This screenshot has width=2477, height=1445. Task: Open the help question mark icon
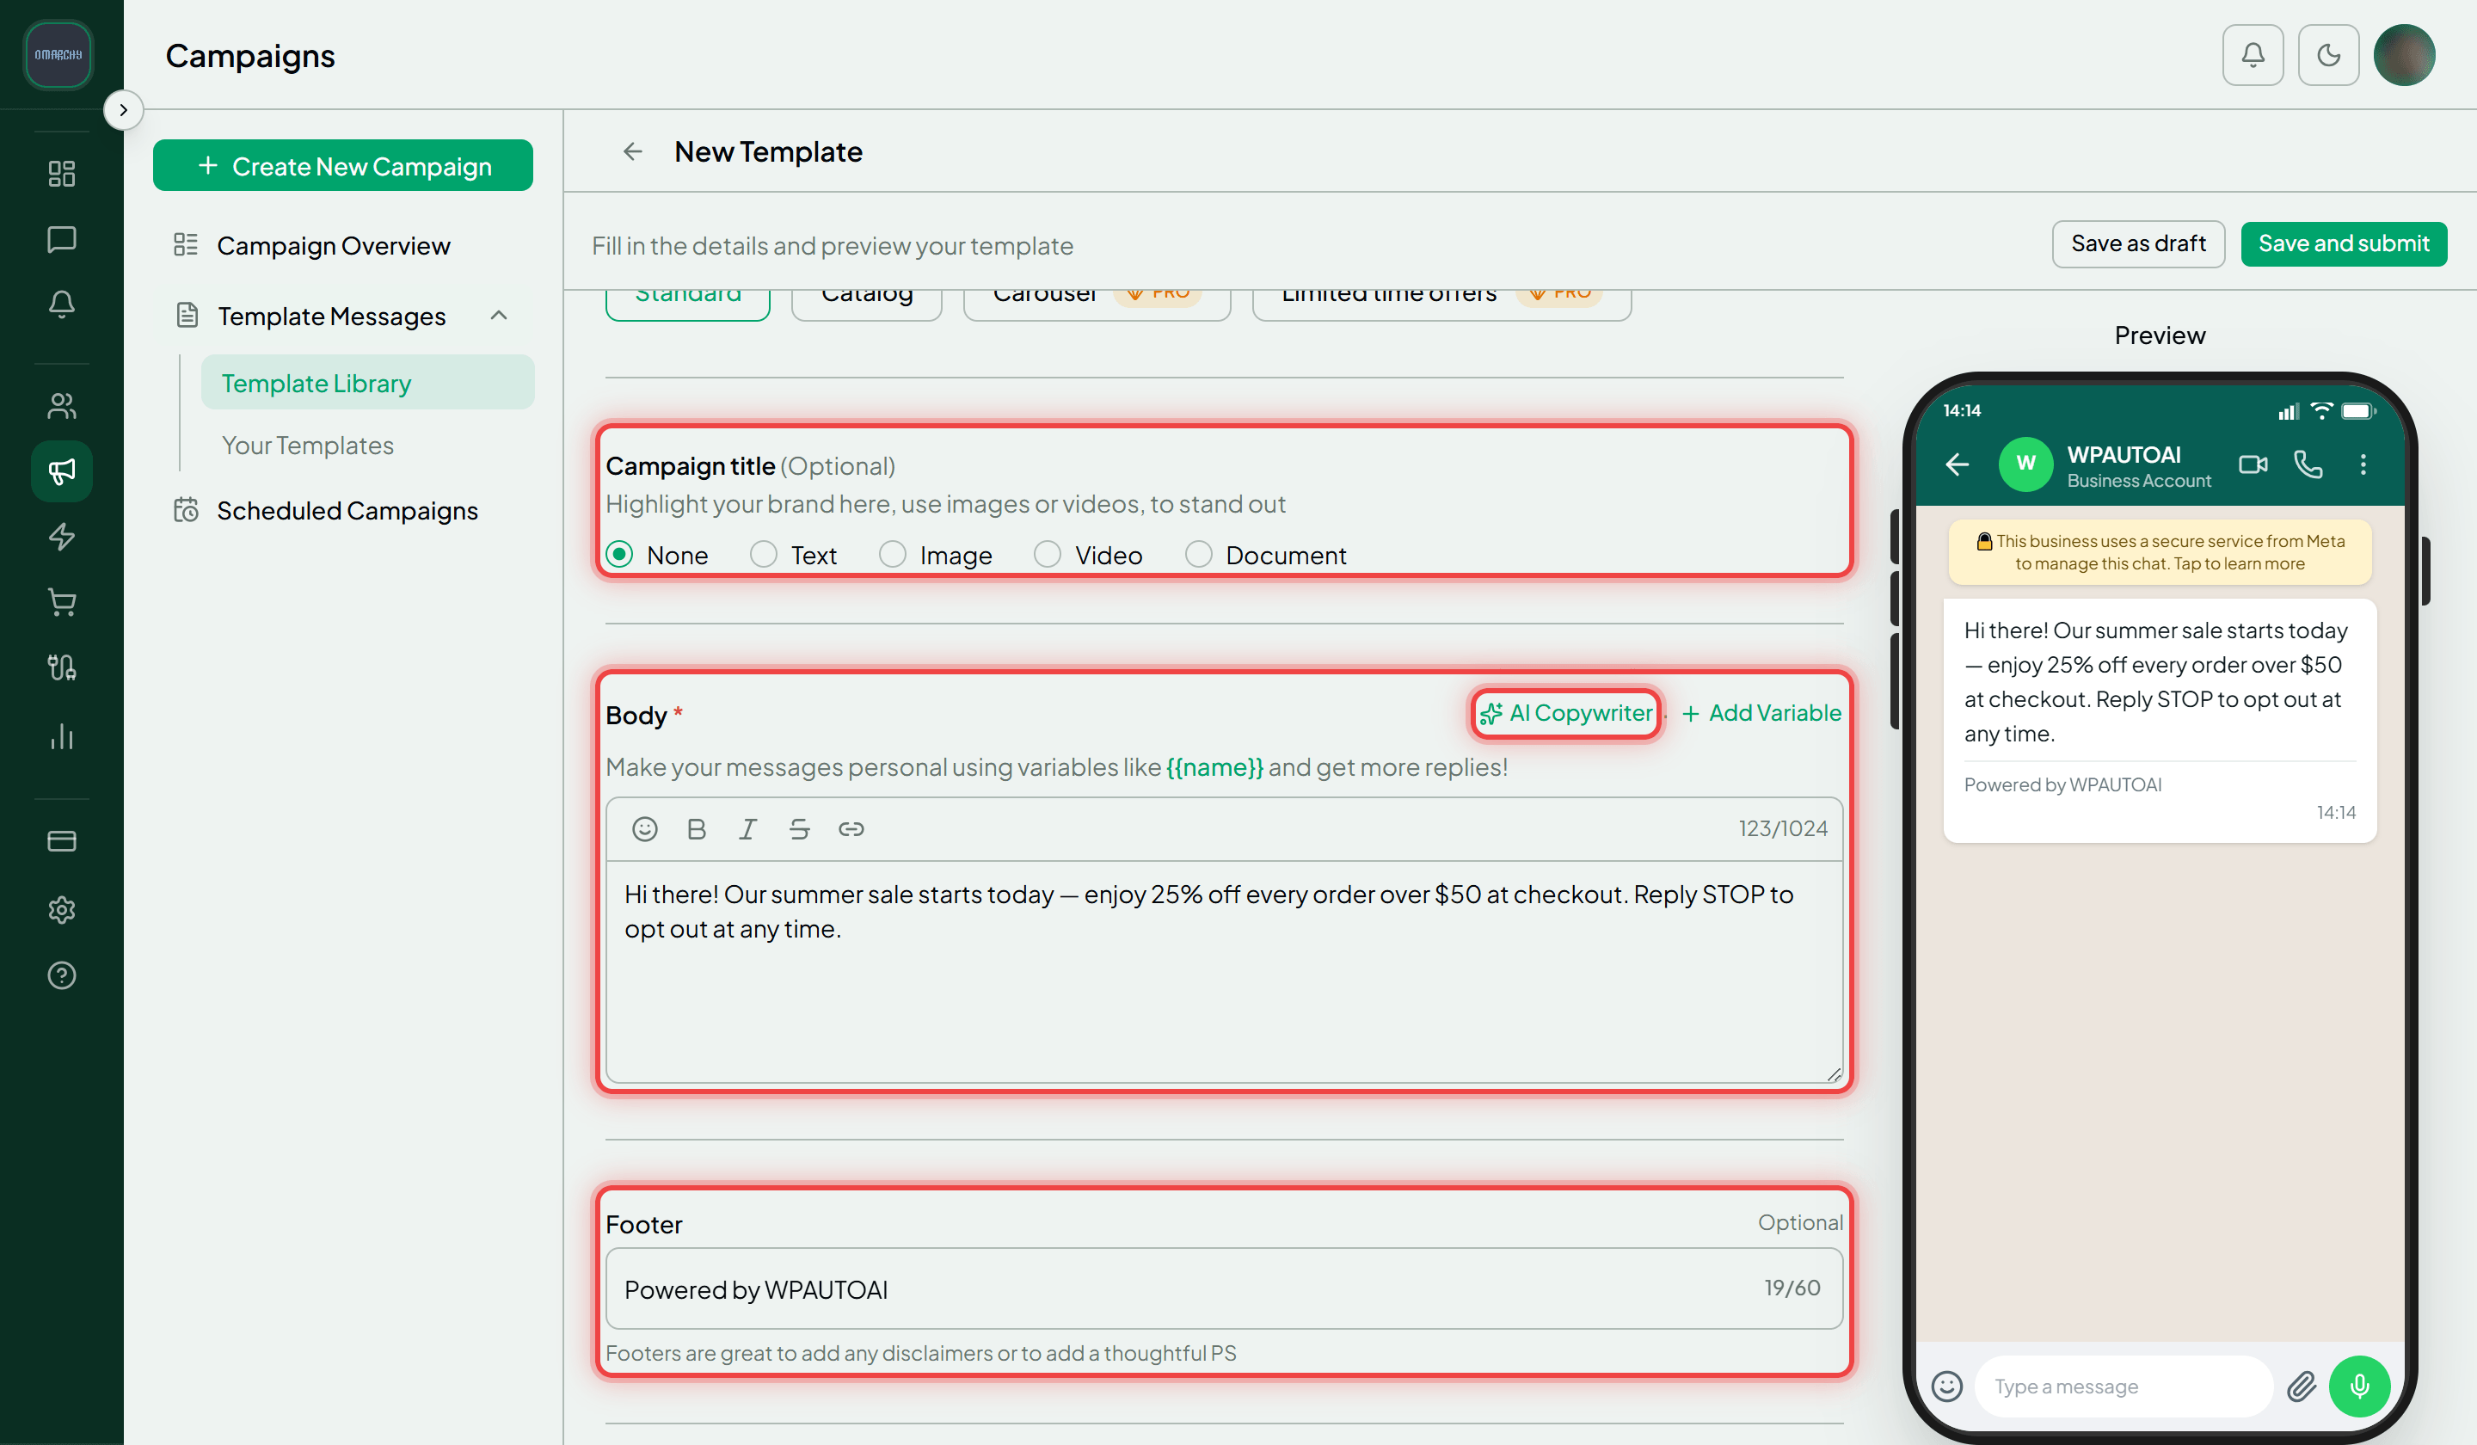pyautogui.click(x=61, y=975)
